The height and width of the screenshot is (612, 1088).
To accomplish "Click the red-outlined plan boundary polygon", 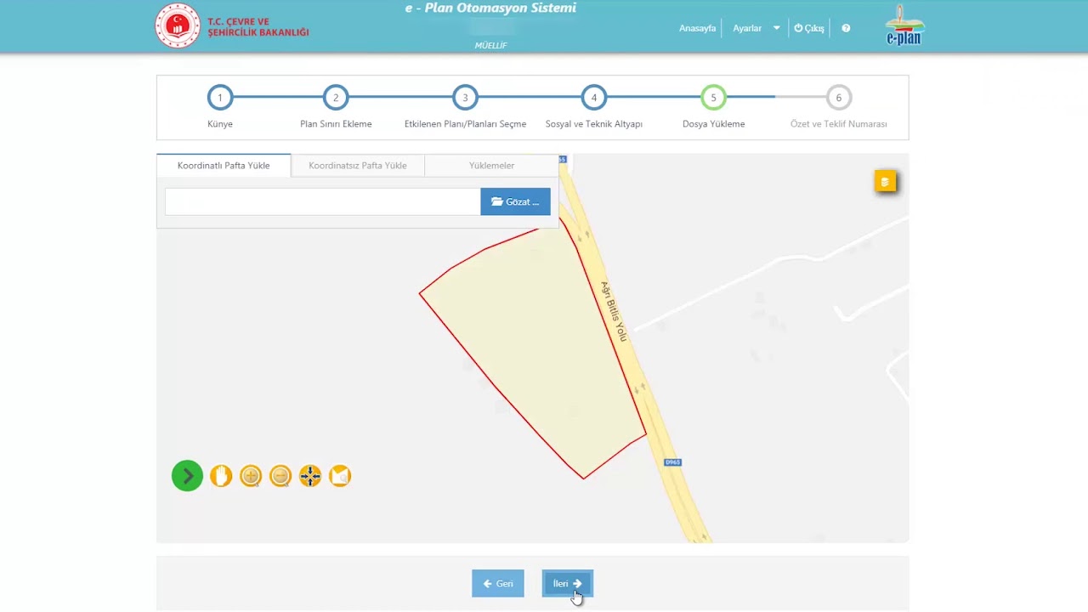I will tap(534, 348).
